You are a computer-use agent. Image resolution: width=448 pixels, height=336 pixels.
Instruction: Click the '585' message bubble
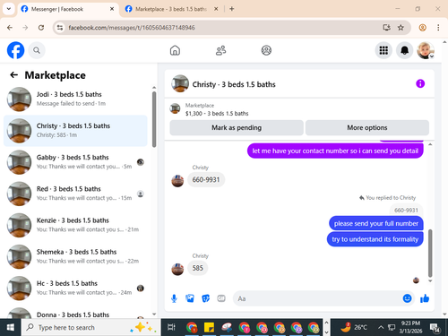click(x=197, y=268)
